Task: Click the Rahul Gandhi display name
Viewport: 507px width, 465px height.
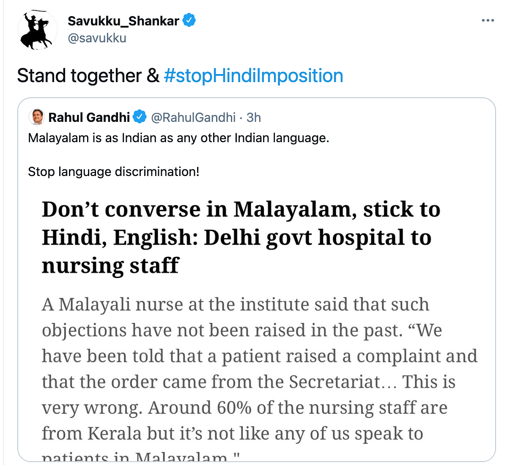Action: tap(89, 117)
